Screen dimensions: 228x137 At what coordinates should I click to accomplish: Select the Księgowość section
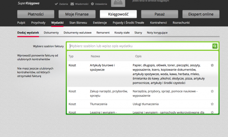118,14
